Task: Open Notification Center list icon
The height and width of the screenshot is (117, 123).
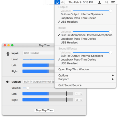Action: (113, 2)
